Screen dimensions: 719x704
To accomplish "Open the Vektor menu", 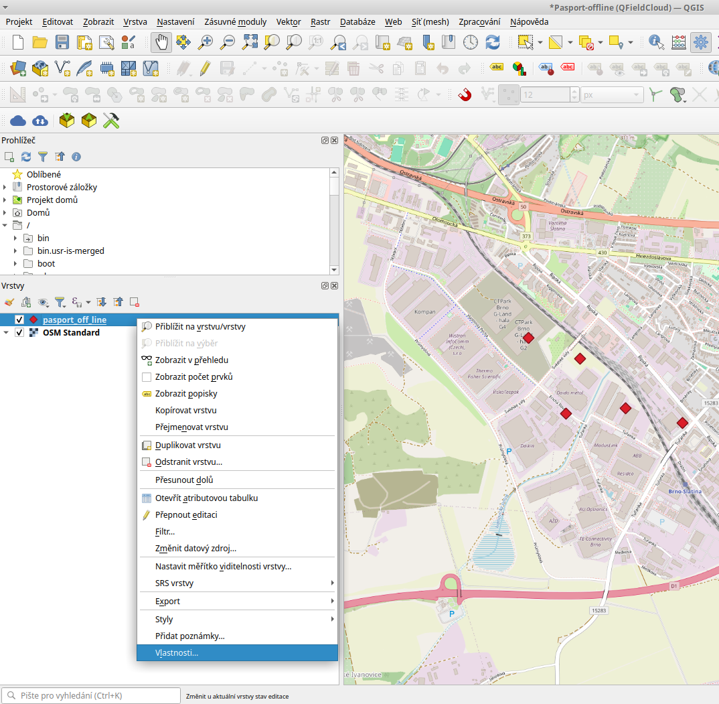I will click(288, 21).
